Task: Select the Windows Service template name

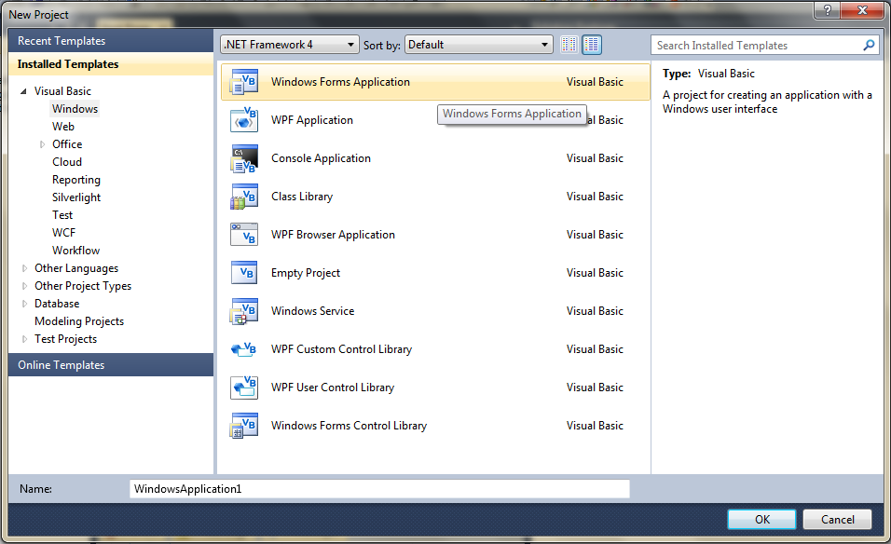Action: click(x=312, y=311)
